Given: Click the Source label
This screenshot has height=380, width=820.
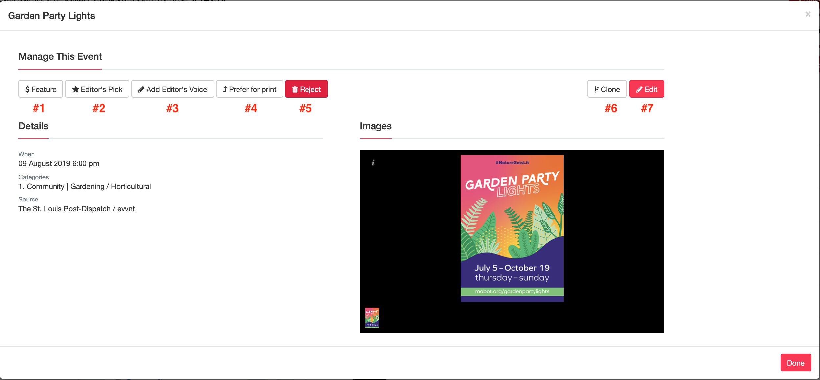Looking at the screenshot, I should point(28,199).
